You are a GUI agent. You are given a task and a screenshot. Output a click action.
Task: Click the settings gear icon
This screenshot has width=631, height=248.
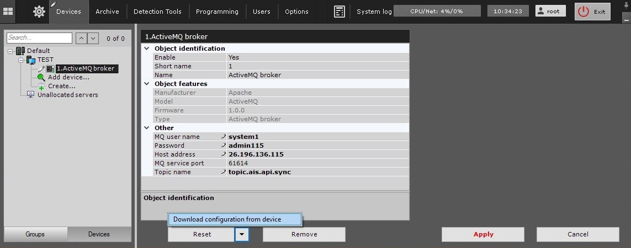click(x=39, y=12)
